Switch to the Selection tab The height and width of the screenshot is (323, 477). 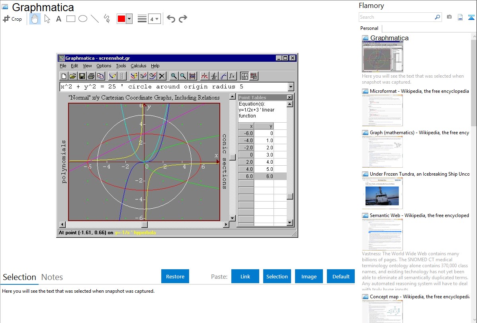click(x=20, y=277)
